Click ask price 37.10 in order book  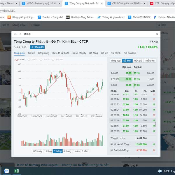[137, 73]
